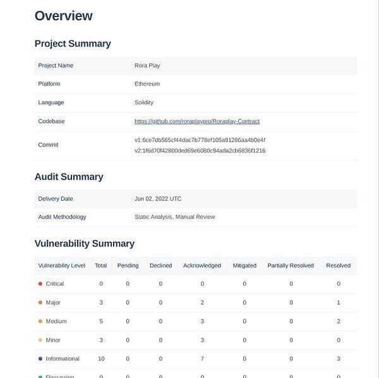This screenshot has height=378, width=379.
Task: Click the dark blue Informational dot
Action: [x=40, y=358]
